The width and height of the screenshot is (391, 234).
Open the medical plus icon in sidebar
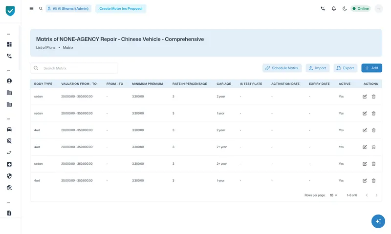9,164
